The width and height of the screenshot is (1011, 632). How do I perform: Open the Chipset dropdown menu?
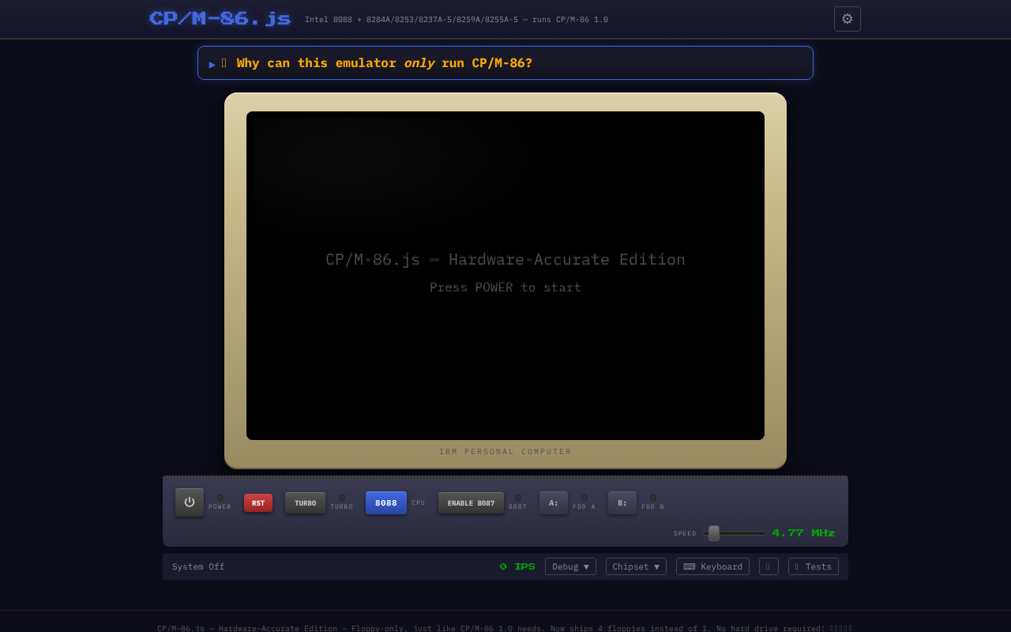point(636,566)
